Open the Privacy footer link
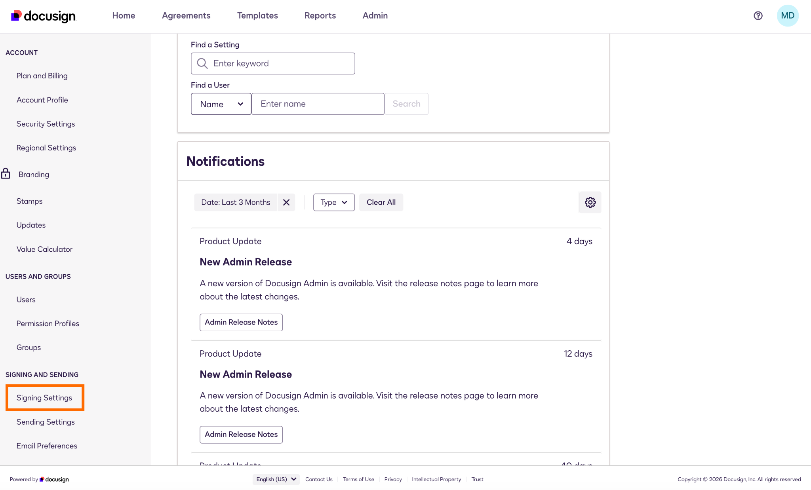The image size is (811, 490). (x=393, y=479)
